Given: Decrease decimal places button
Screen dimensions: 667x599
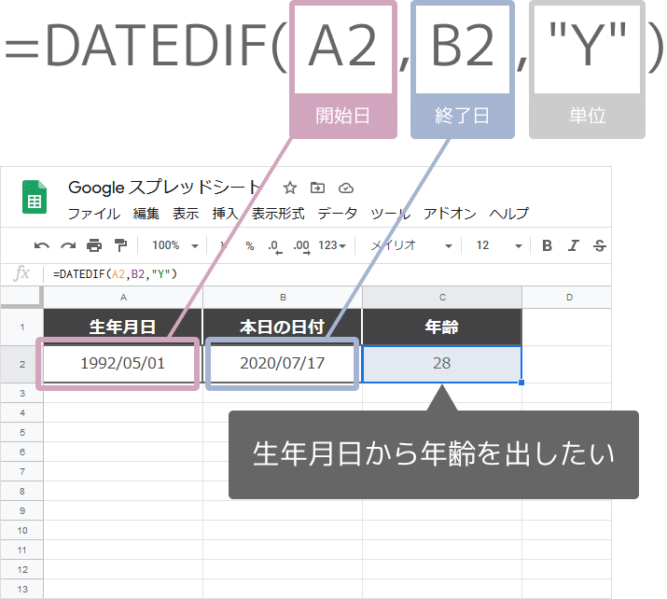Looking at the screenshot, I should point(275,246).
